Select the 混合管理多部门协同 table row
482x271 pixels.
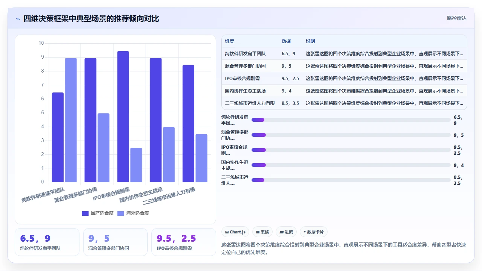tap(344, 66)
